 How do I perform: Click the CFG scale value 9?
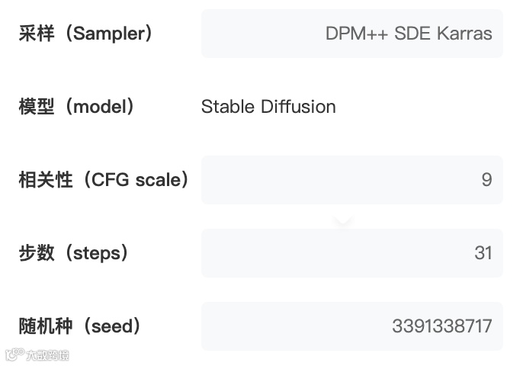click(x=486, y=180)
